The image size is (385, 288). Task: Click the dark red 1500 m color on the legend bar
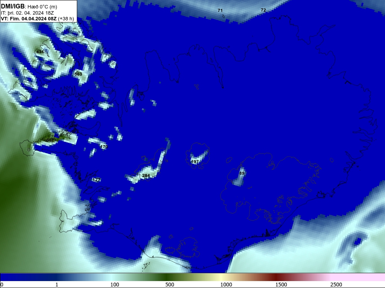click(276, 277)
